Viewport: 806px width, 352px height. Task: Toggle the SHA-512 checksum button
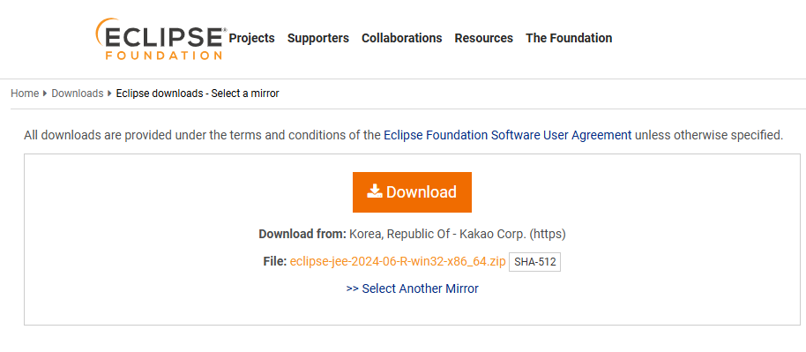click(534, 262)
